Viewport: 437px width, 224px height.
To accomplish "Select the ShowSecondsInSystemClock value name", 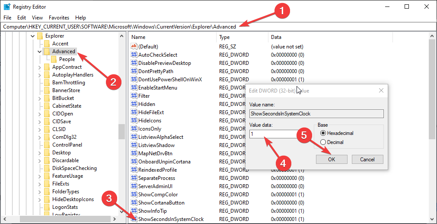I will pos(171,219).
